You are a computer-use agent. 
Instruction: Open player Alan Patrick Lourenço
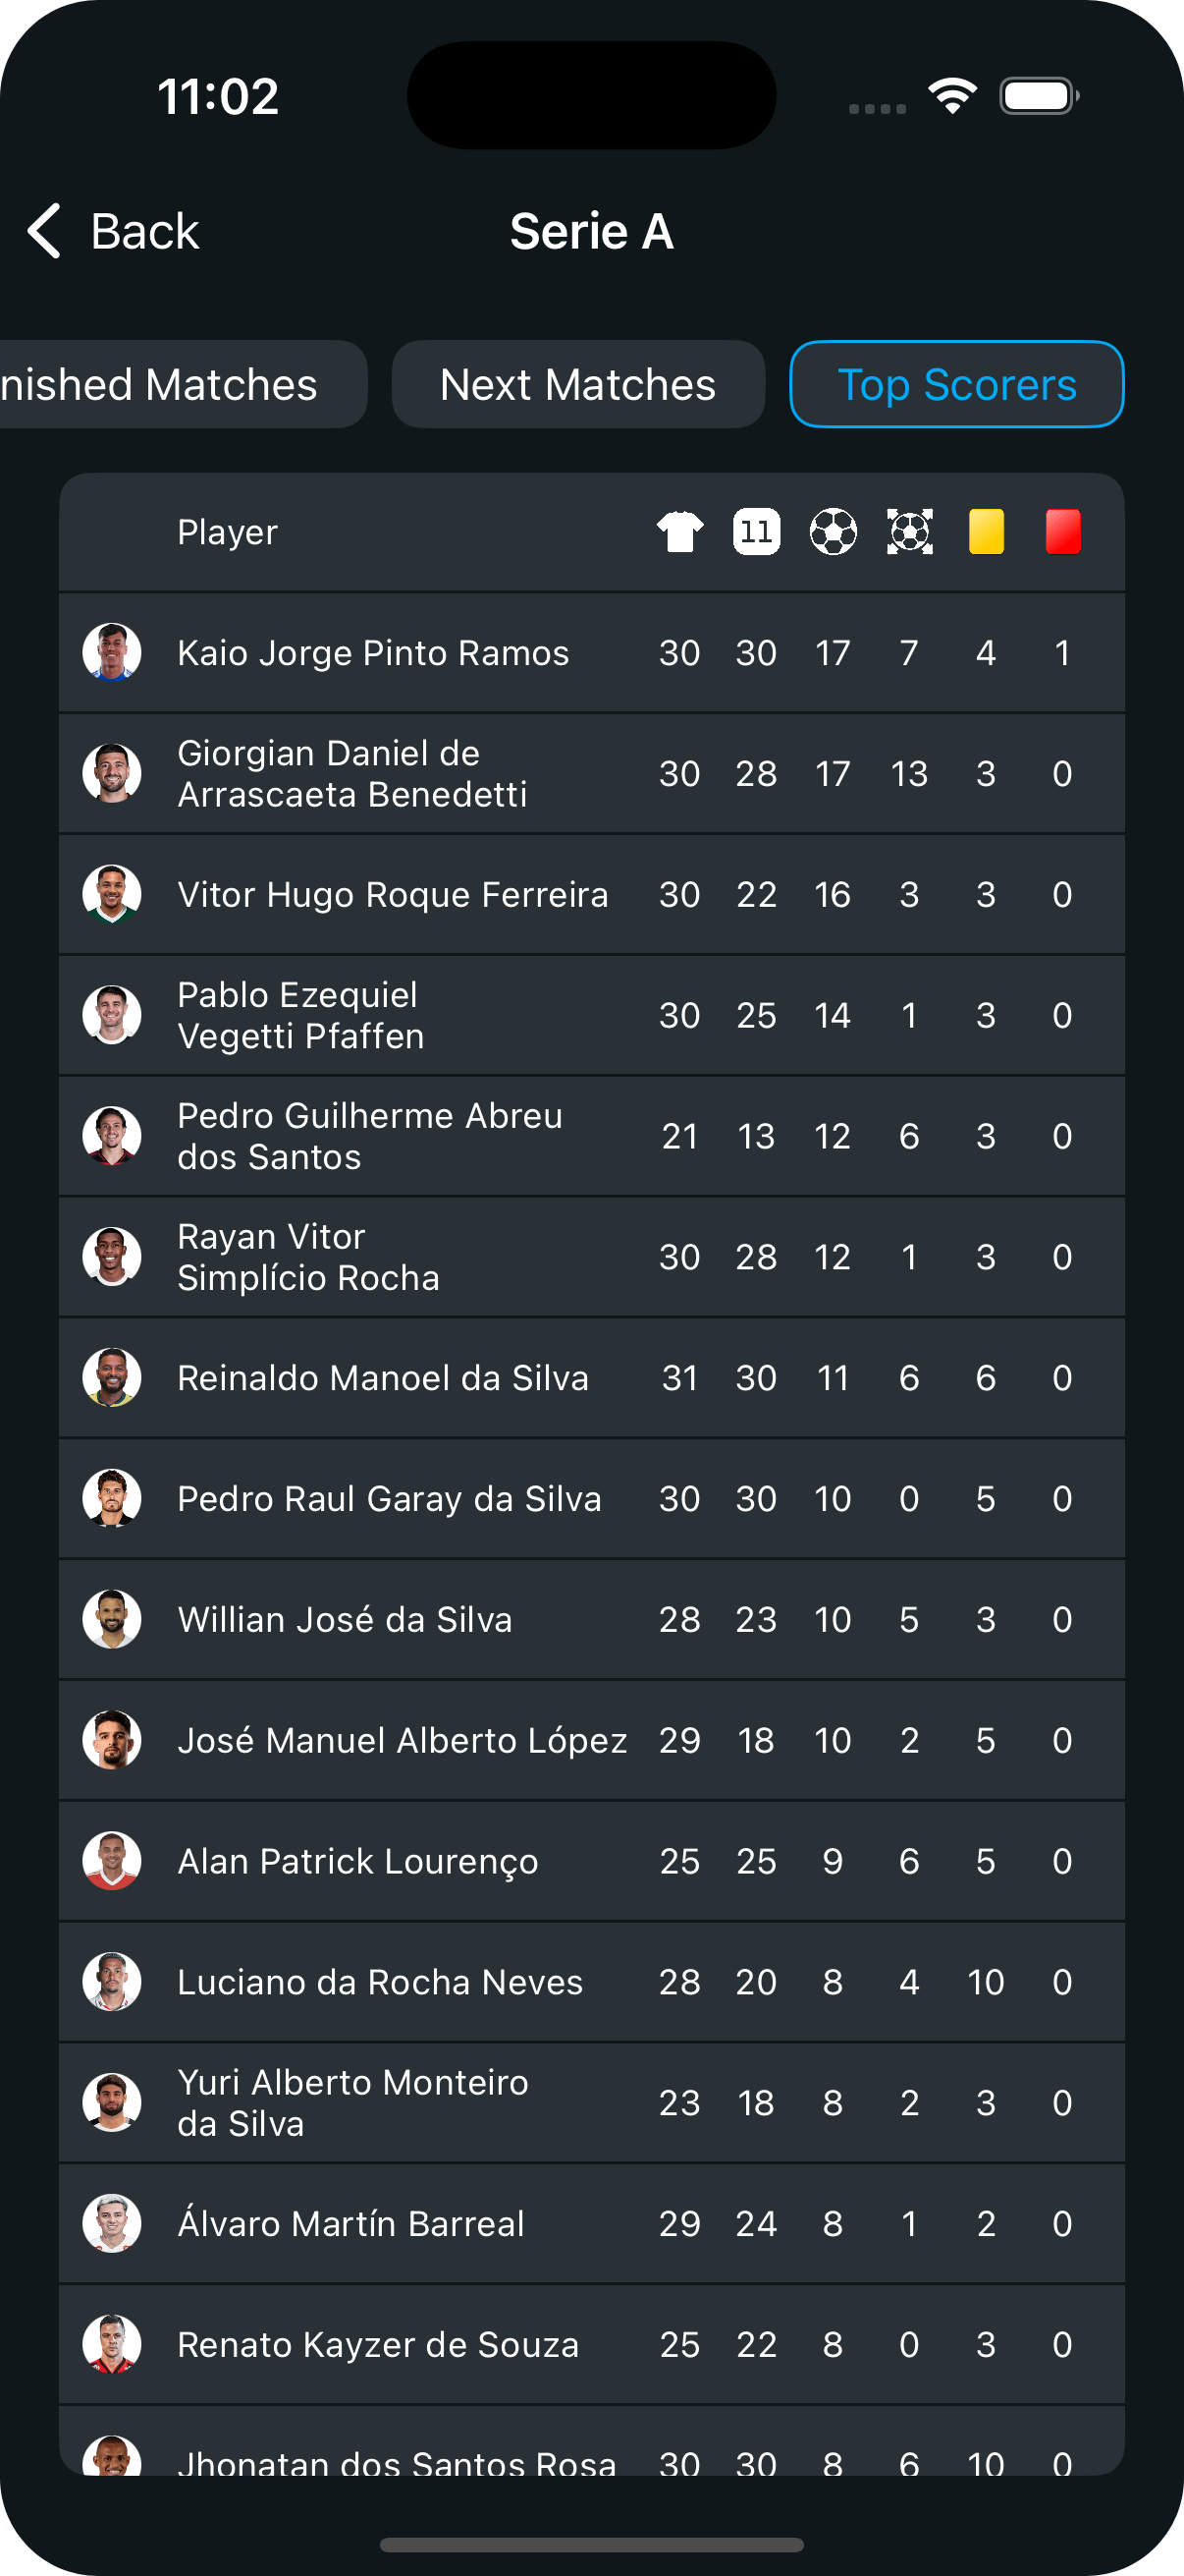(357, 1861)
